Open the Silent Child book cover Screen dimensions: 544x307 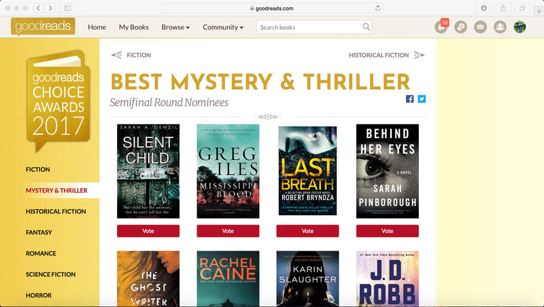click(x=148, y=172)
